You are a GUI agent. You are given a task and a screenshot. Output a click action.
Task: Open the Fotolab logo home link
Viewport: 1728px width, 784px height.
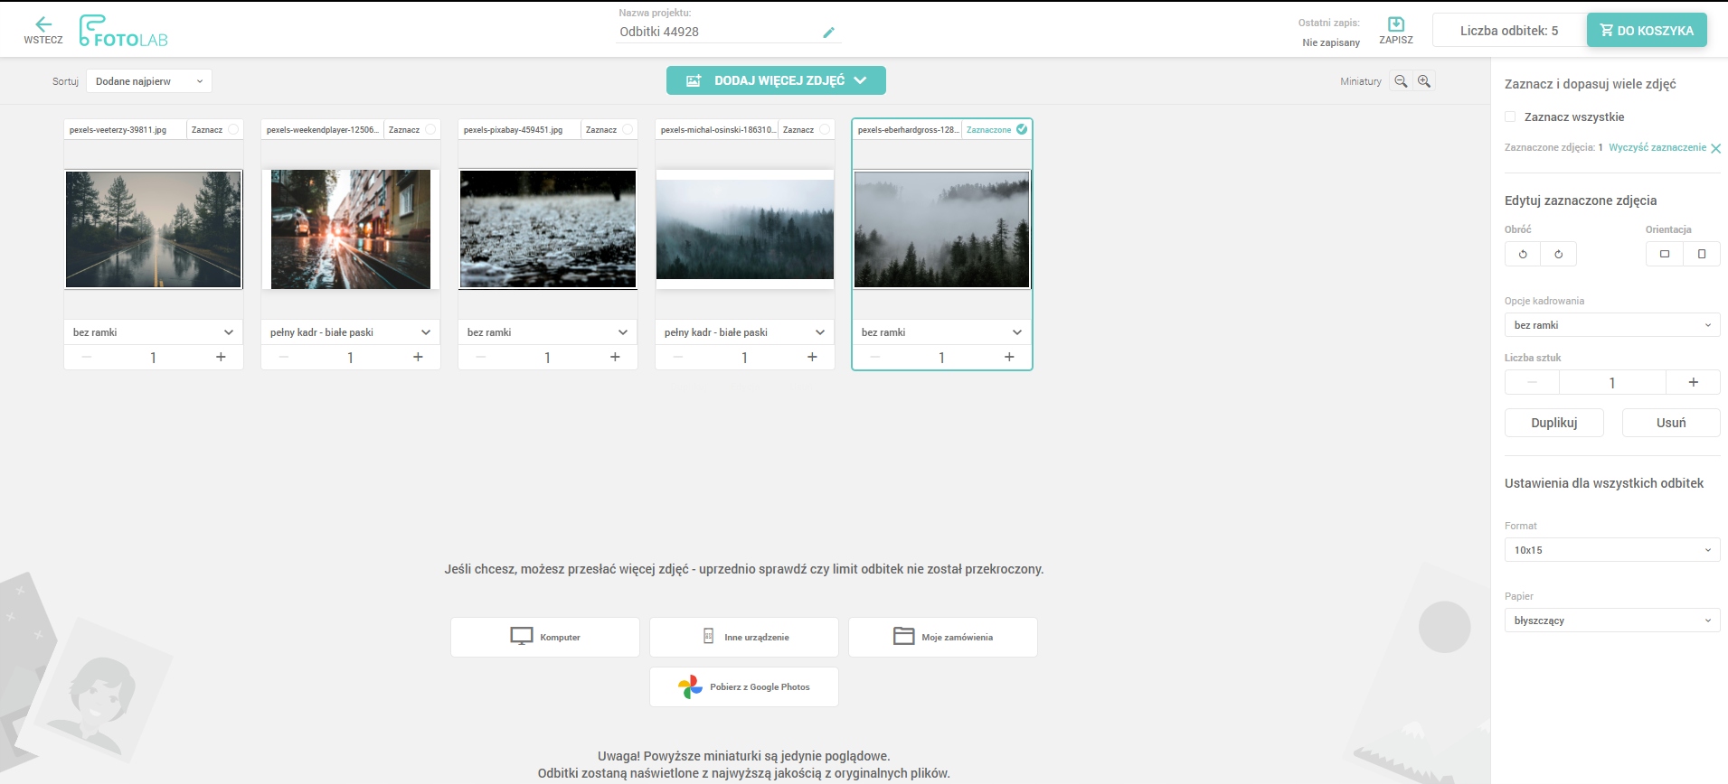pyautogui.click(x=123, y=31)
